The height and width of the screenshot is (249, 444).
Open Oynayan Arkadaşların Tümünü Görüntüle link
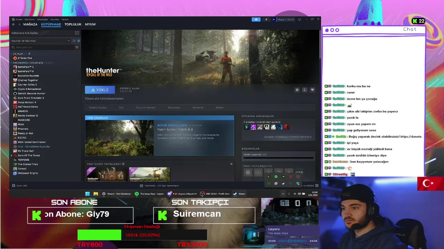(288, 137)
